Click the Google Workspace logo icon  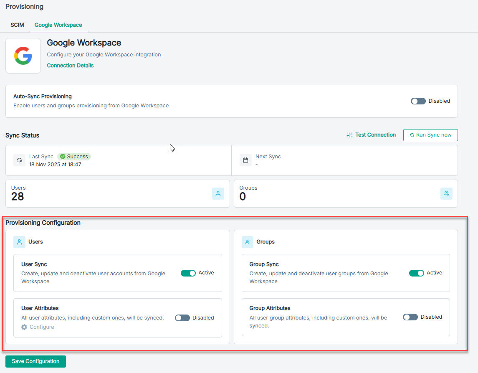(x=23, y=56)
